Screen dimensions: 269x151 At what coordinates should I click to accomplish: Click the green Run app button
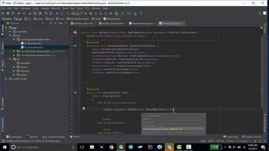pyautogui.click(x=86, y=13)
